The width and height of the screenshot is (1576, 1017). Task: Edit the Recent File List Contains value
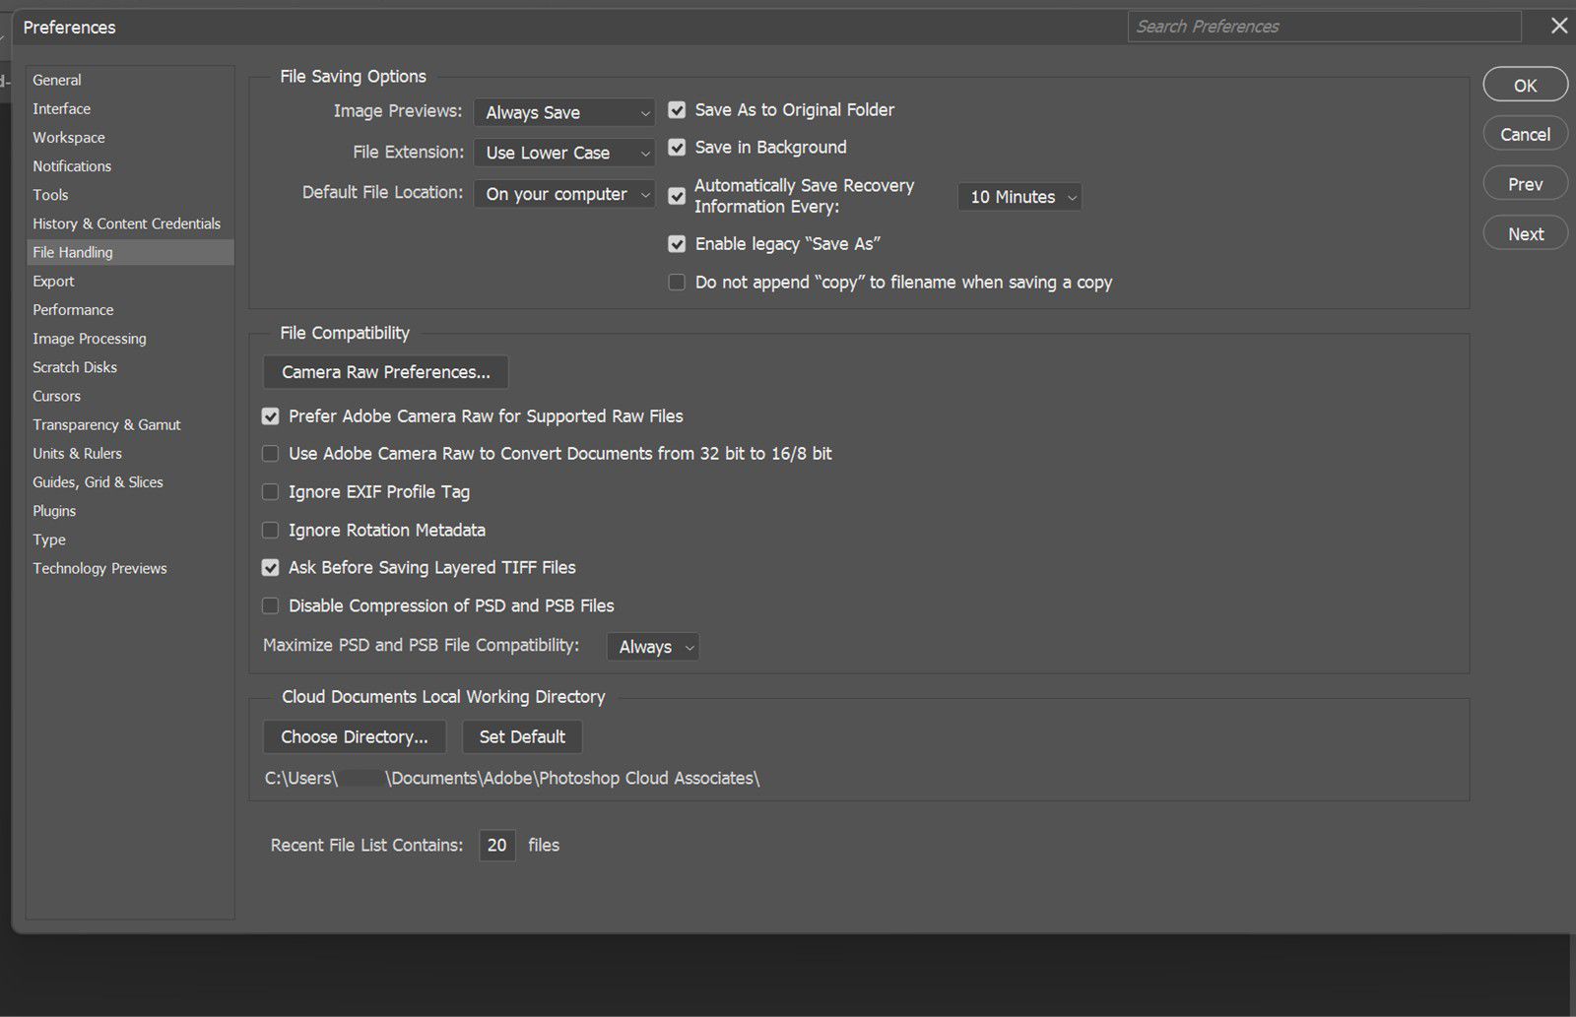tap(496, 845)
